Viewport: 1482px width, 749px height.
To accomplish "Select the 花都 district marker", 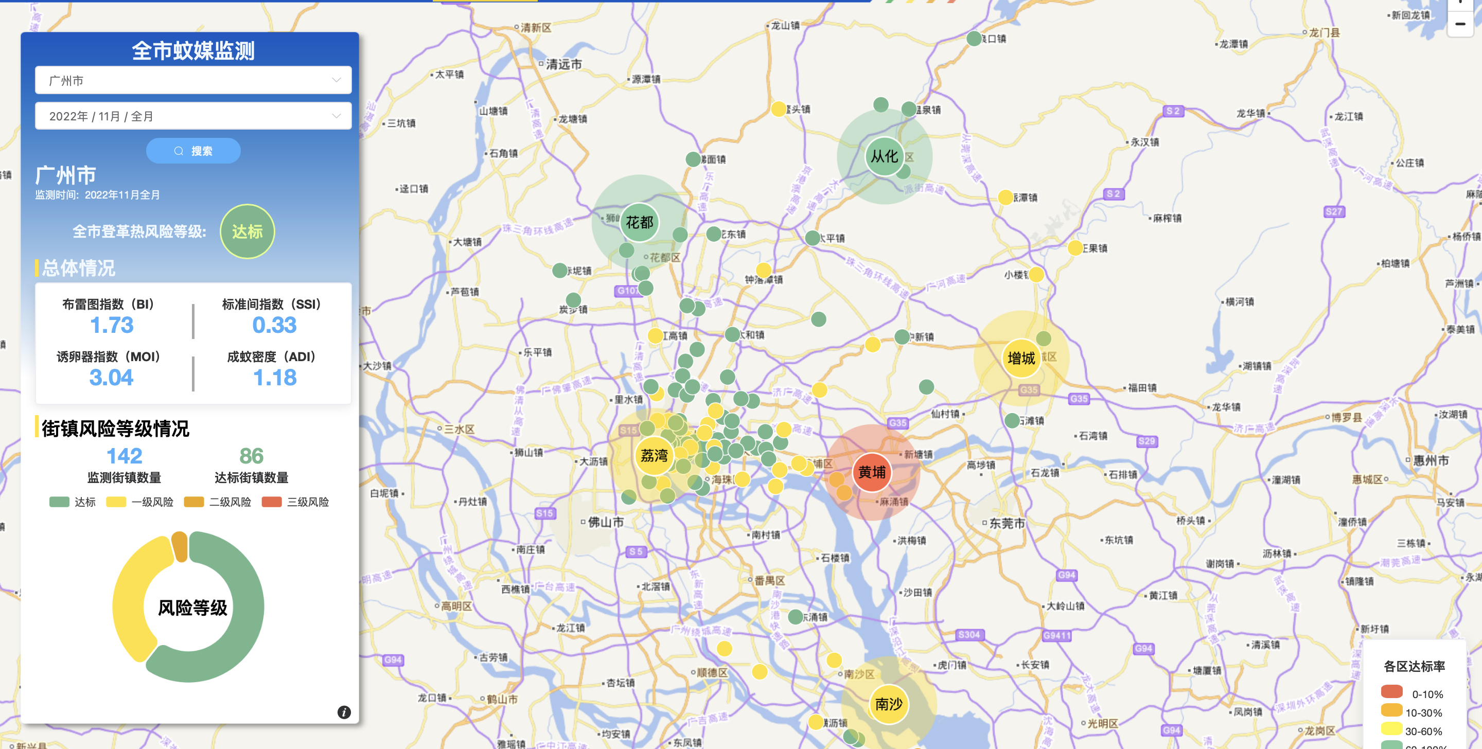I will click(x=639, y=222).
